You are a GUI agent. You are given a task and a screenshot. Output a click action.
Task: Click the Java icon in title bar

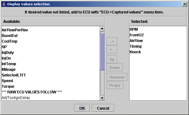coord(4,4)
